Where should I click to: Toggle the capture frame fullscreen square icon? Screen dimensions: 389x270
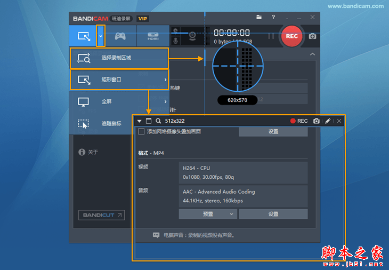click(x=149, y=121)
